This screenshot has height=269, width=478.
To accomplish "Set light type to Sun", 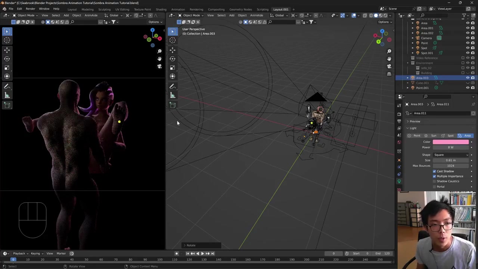I will point(431,136).
